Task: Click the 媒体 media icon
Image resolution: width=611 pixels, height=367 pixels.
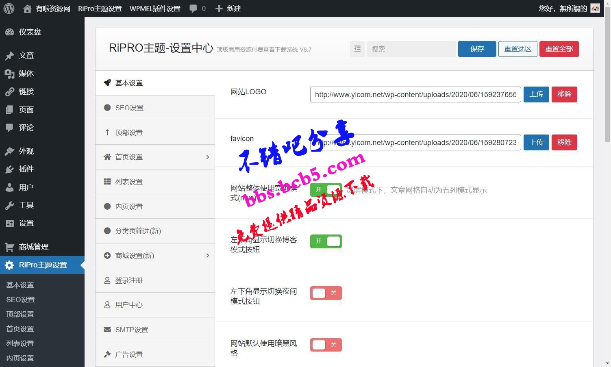Action: tap(10, 74)
